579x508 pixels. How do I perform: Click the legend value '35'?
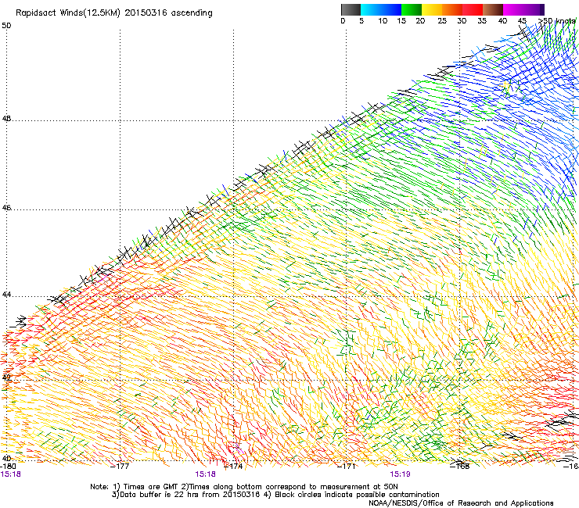(482, 21)
